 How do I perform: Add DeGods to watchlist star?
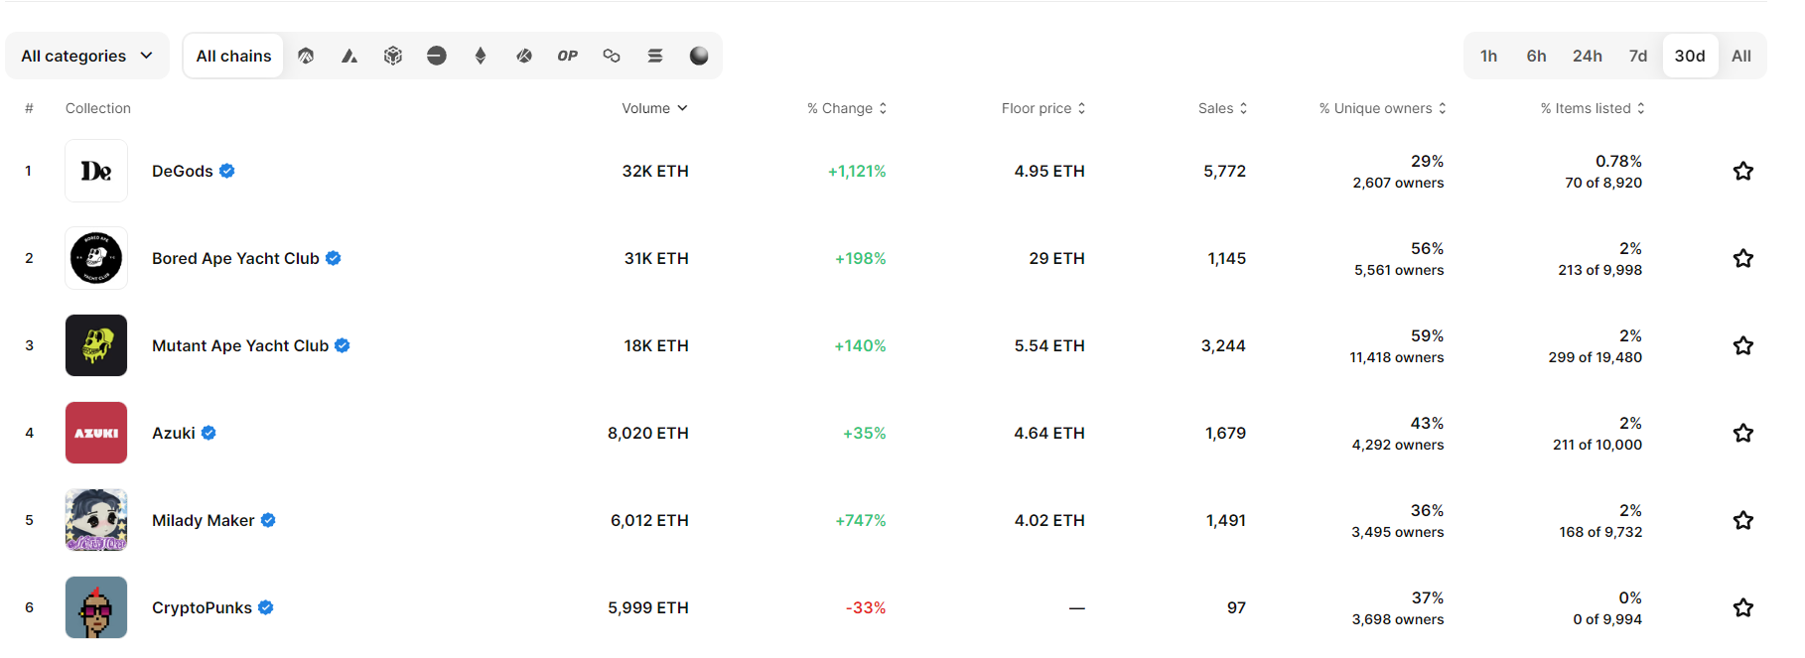point(1742,171)
